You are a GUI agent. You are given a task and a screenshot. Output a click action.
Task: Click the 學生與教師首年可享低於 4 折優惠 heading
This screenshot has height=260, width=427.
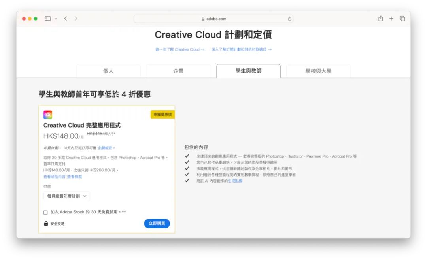tap(94, 94)
